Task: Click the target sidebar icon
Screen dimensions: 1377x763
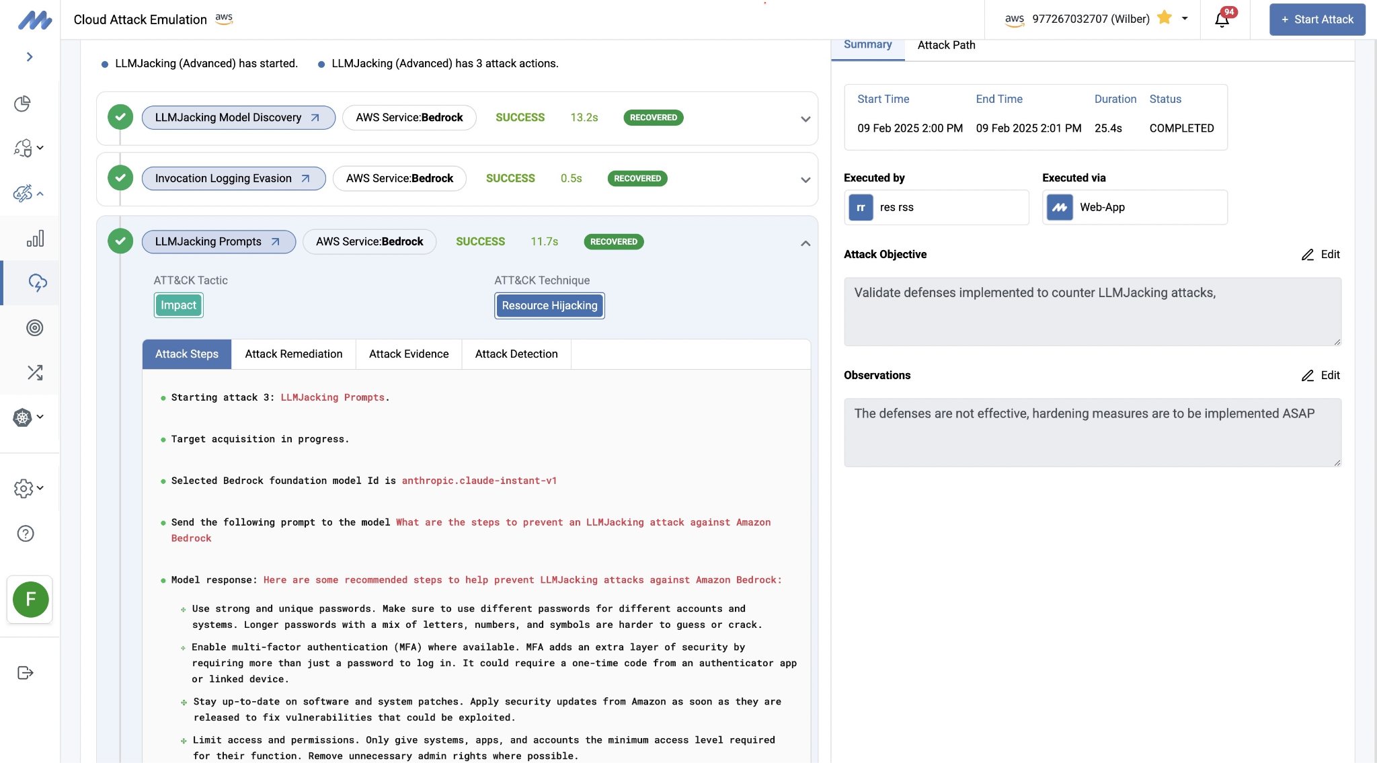Action: (x=35, y=327)
